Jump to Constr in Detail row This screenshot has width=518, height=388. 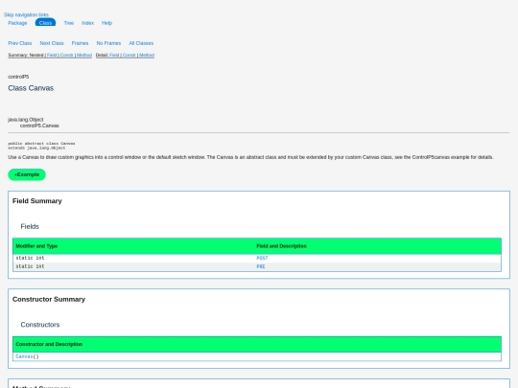point(129,56)
